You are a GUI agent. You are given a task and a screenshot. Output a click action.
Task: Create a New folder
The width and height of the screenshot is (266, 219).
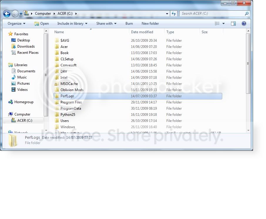click(150, 24)
